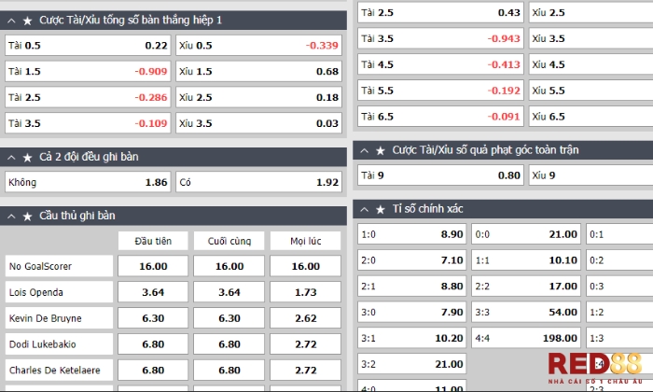Select exact score 0:0 at 21.00
This screenshot has width=653, height=392.
pos(526,234)
